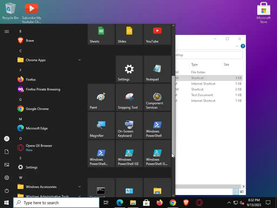Select the highlighted Shortcut 3 KB row

click(209, 78)
